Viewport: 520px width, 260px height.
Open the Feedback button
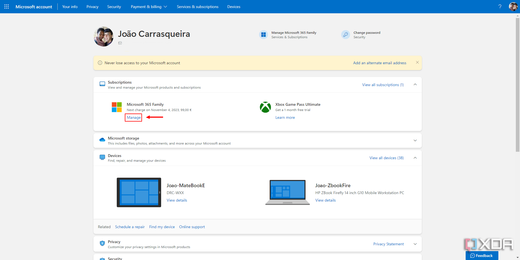[482, 256]
